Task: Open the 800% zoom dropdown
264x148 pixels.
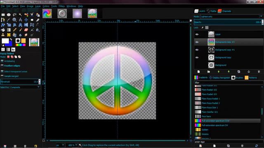Action: [72, 145]
